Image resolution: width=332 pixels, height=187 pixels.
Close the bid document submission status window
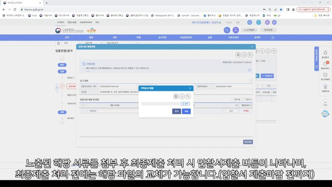(252, 47)
